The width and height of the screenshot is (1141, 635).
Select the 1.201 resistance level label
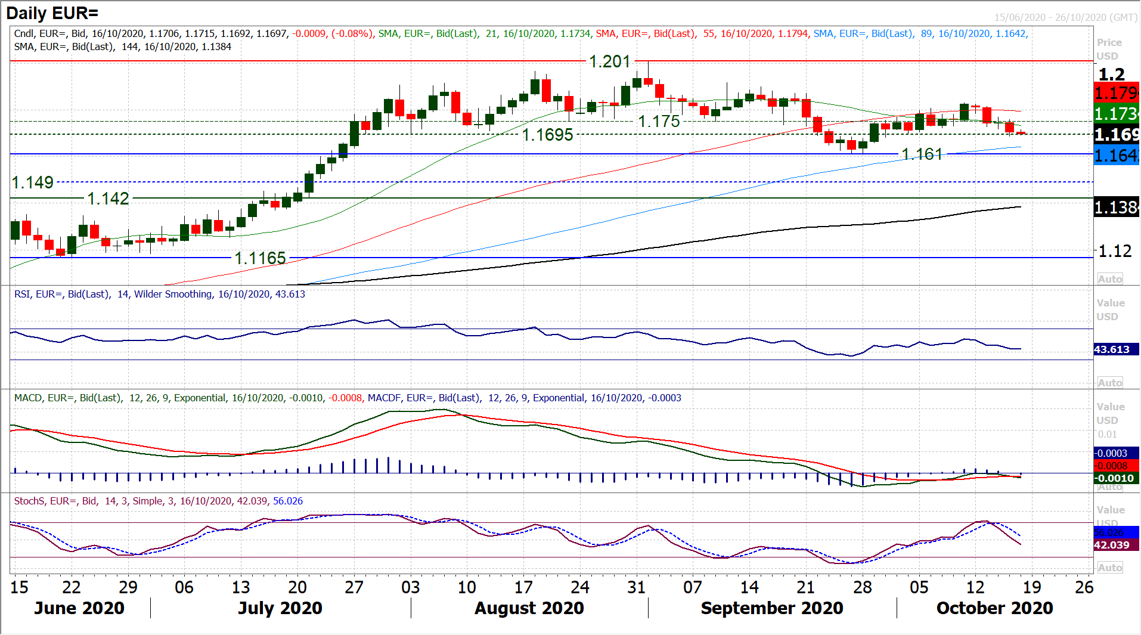pyautogui.click(x=609, y=61)
